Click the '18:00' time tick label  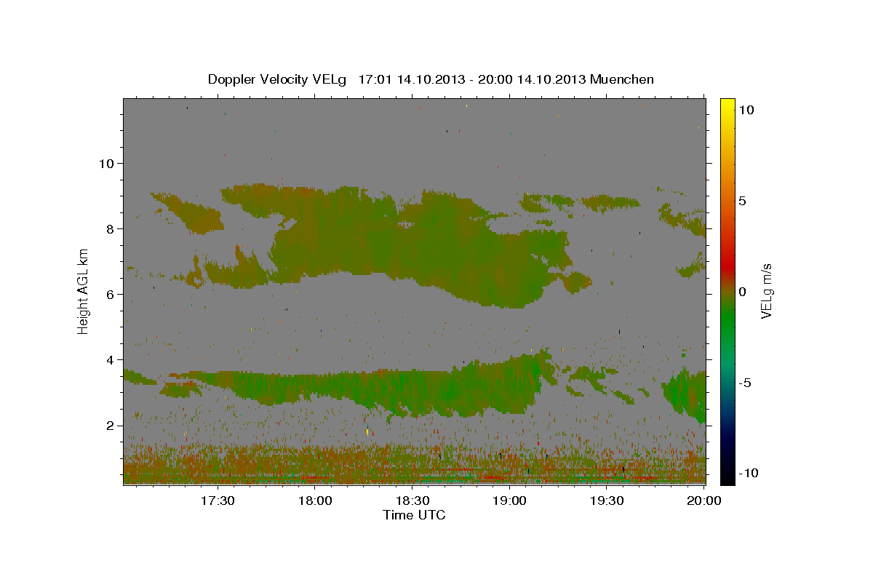coord(315,501)
